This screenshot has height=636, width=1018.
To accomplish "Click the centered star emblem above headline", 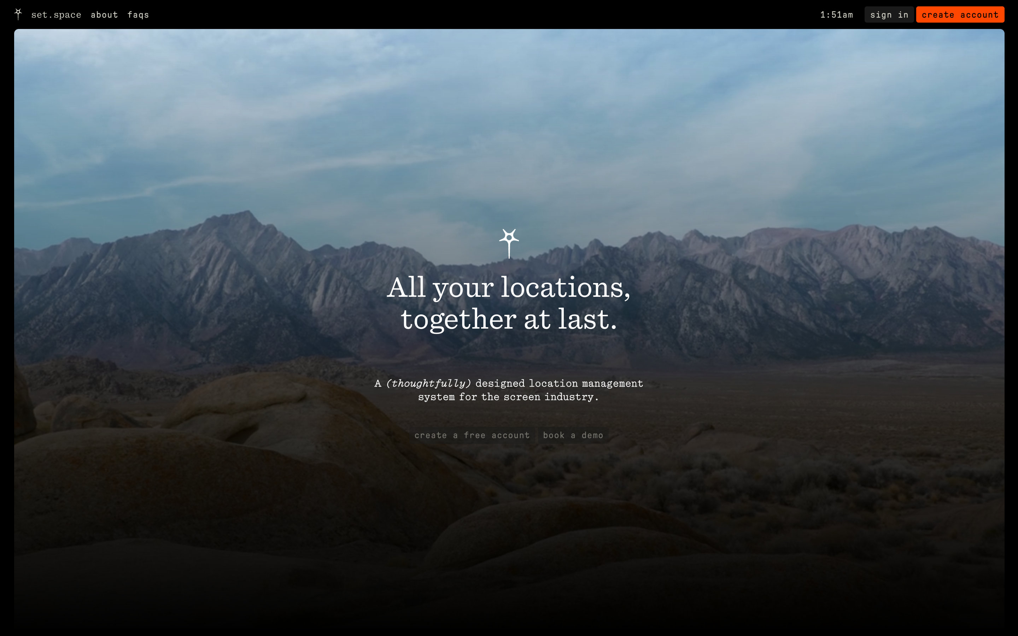I will [x=509, y=243].
